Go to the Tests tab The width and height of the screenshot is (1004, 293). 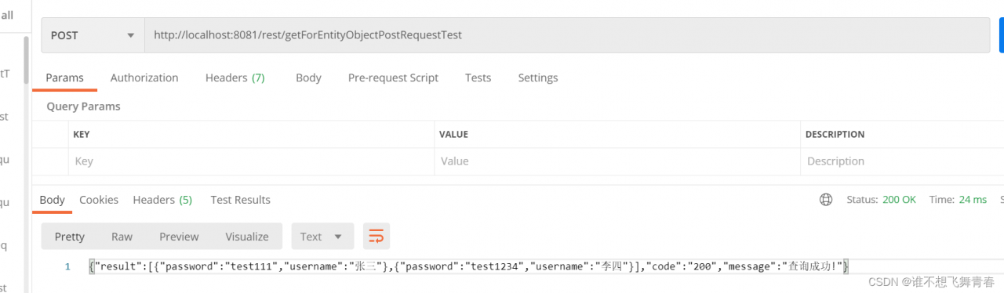pyautogui.click(x=478, y=78)
